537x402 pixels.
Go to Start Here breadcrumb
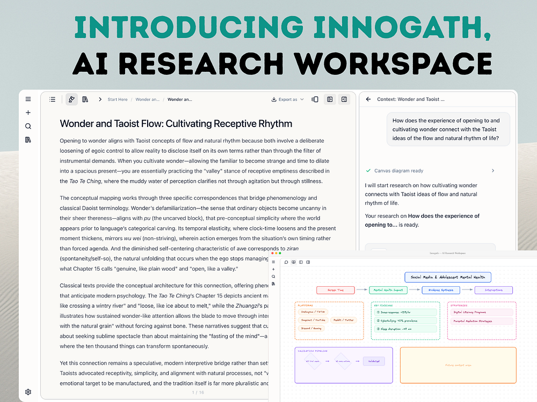[x=118, y=100]
